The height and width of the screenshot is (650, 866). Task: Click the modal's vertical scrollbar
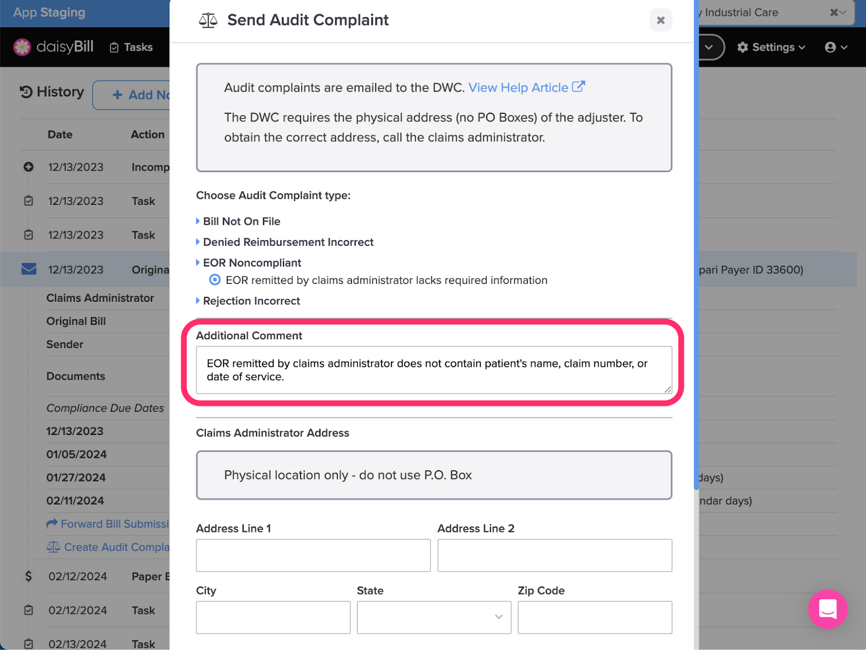[697, 244]
